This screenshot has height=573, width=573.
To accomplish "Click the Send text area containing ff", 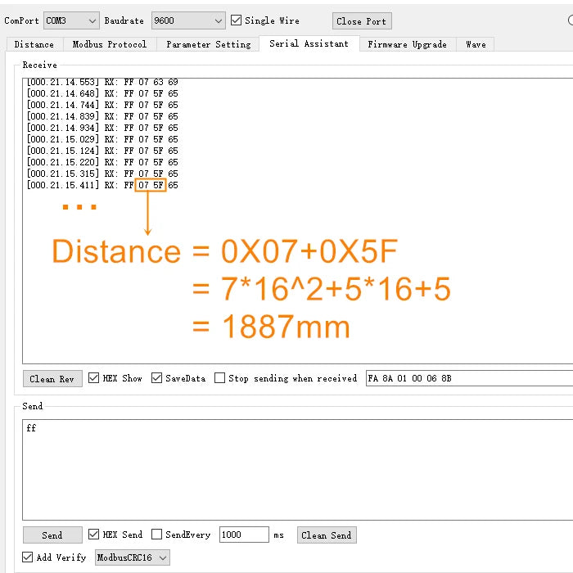I will (298, 470).
